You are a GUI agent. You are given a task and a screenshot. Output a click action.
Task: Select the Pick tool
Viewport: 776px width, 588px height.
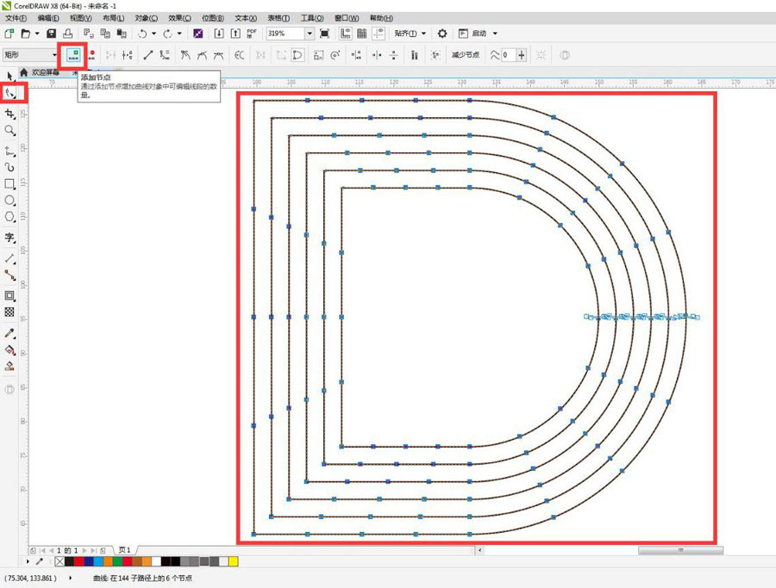coord(9,77)
